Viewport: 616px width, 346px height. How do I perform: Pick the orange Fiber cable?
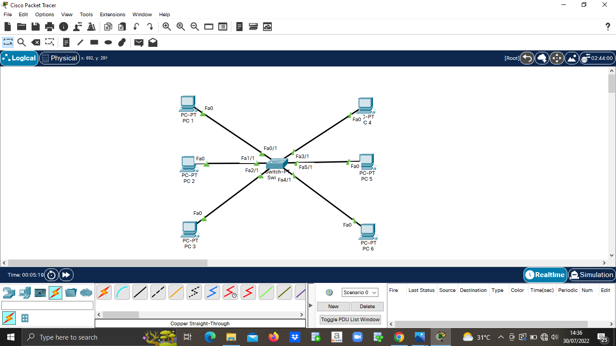(x=176, y=292)
